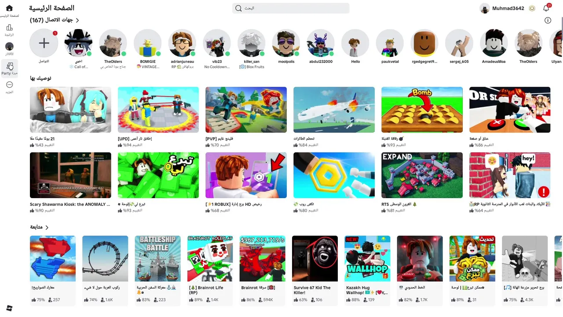Click the connections info circle icon
The image size is (563, 317).
point(548,20)
